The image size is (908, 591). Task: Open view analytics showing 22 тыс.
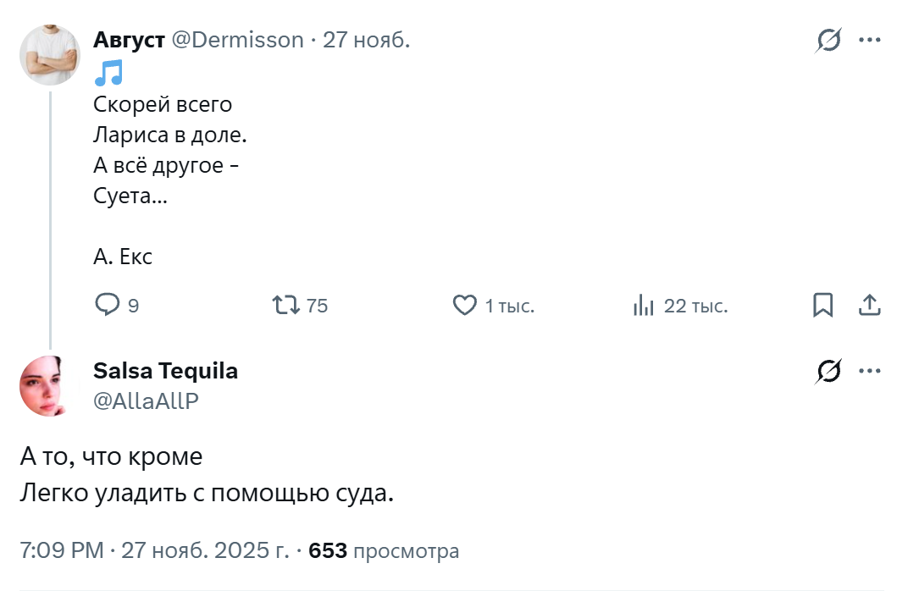point(645,305)
